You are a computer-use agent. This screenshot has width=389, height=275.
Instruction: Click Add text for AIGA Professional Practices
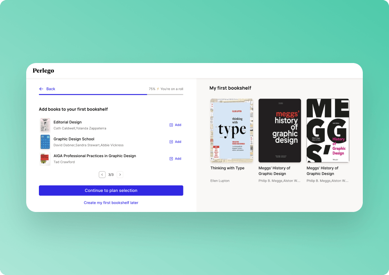(x=178, y=159)
